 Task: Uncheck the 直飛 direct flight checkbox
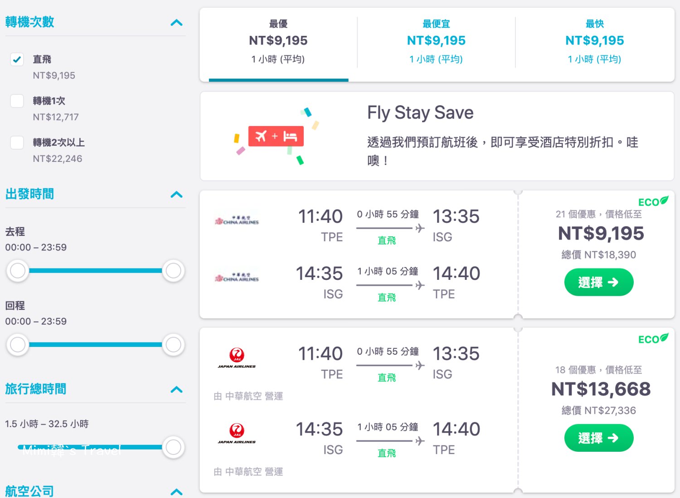pos(17,59)
